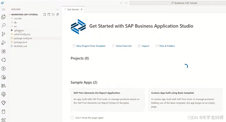
Task: Open the Extensions view icon
Action: coord(4,51)
